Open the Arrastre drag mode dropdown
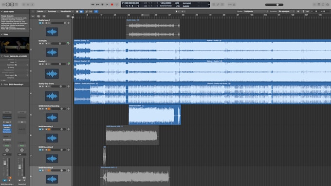This screenshot has width=331, height=186. [x=286, y=11]
